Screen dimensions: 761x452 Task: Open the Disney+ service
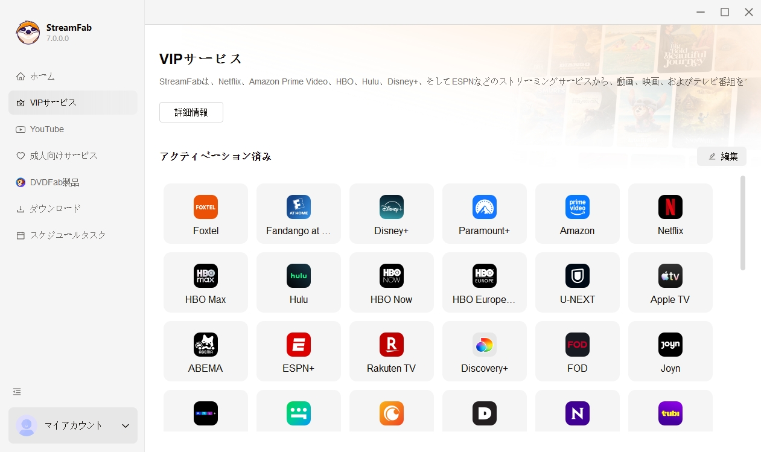point(391,213)
